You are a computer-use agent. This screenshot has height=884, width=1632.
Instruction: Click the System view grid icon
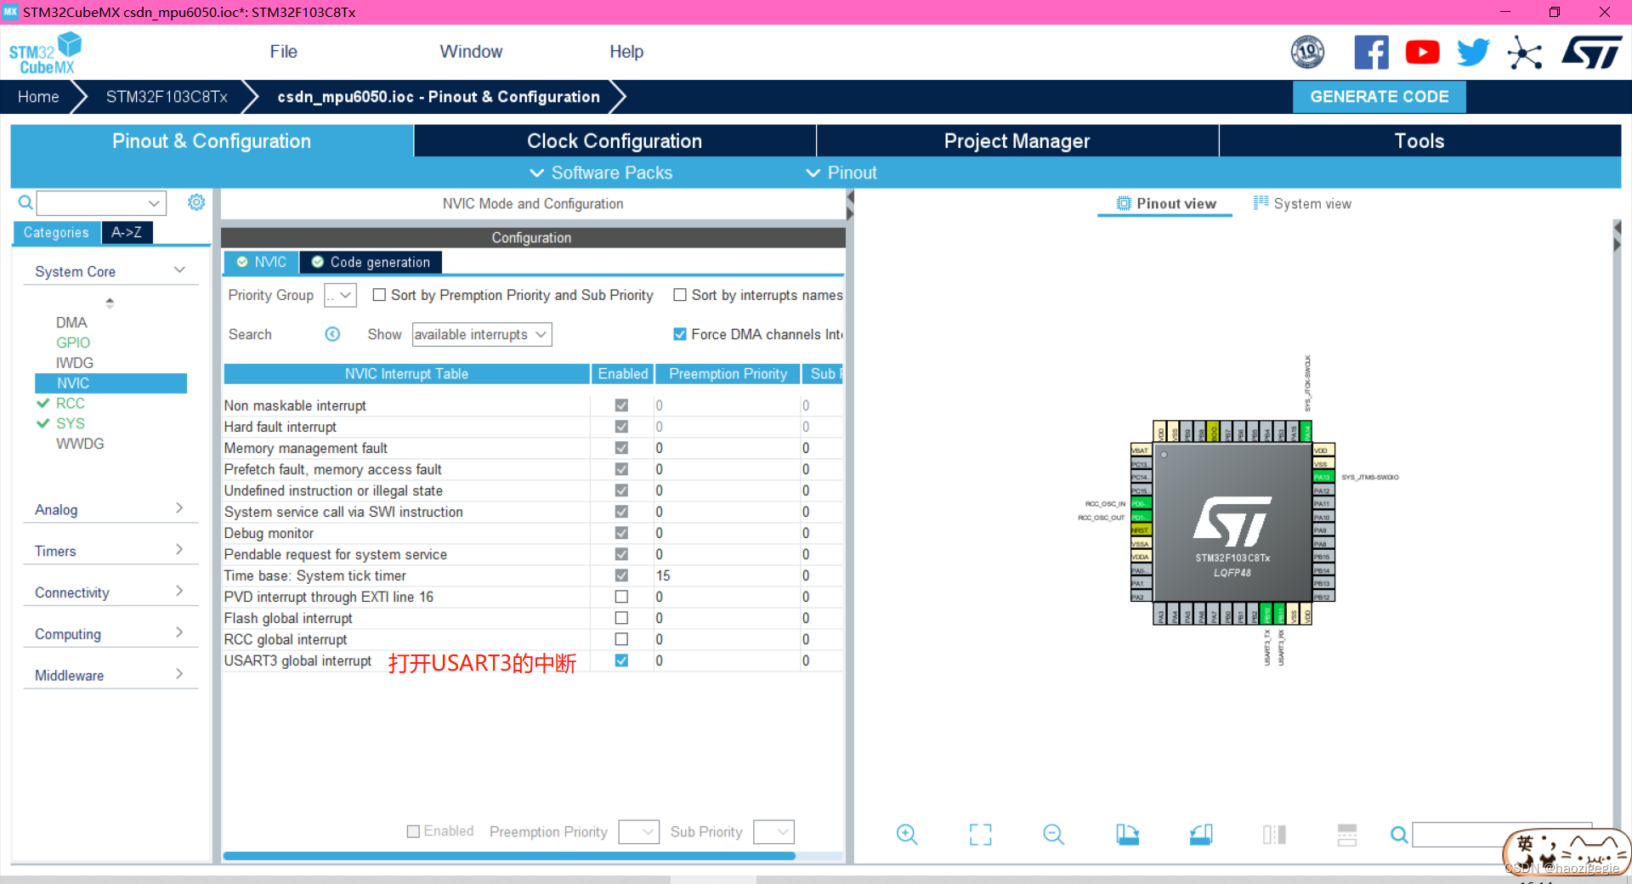tap(1261, 202)
